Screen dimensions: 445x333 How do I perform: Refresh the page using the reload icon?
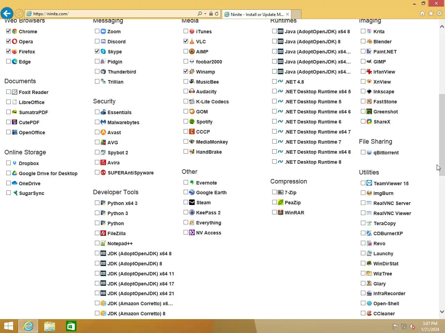217,14
